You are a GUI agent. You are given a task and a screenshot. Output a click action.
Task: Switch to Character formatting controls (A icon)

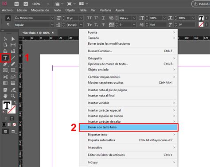pyautogui.click(x=8, y=18)
